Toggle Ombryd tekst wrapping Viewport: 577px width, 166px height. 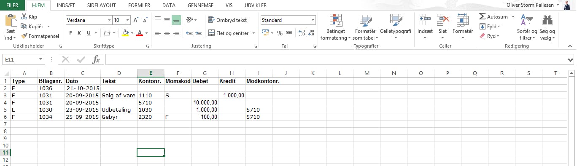[228, 20]
